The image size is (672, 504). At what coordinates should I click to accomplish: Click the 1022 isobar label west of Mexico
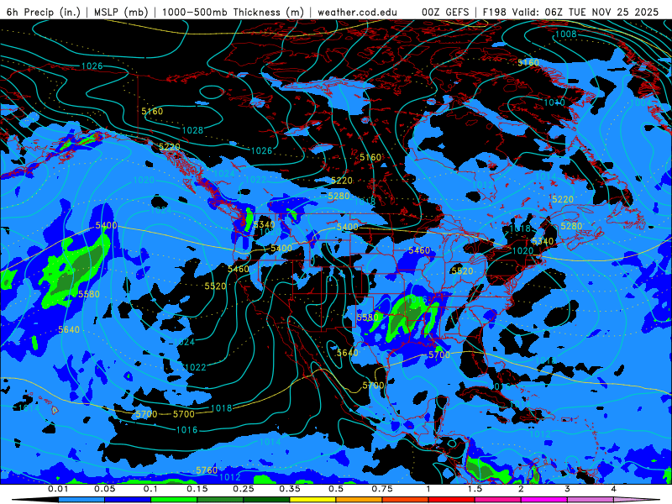[195, 367]
